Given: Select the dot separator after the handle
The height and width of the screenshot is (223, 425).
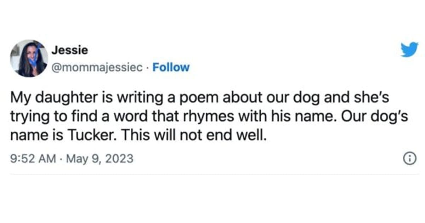Looking at the screenshot, I should (147, 67).
